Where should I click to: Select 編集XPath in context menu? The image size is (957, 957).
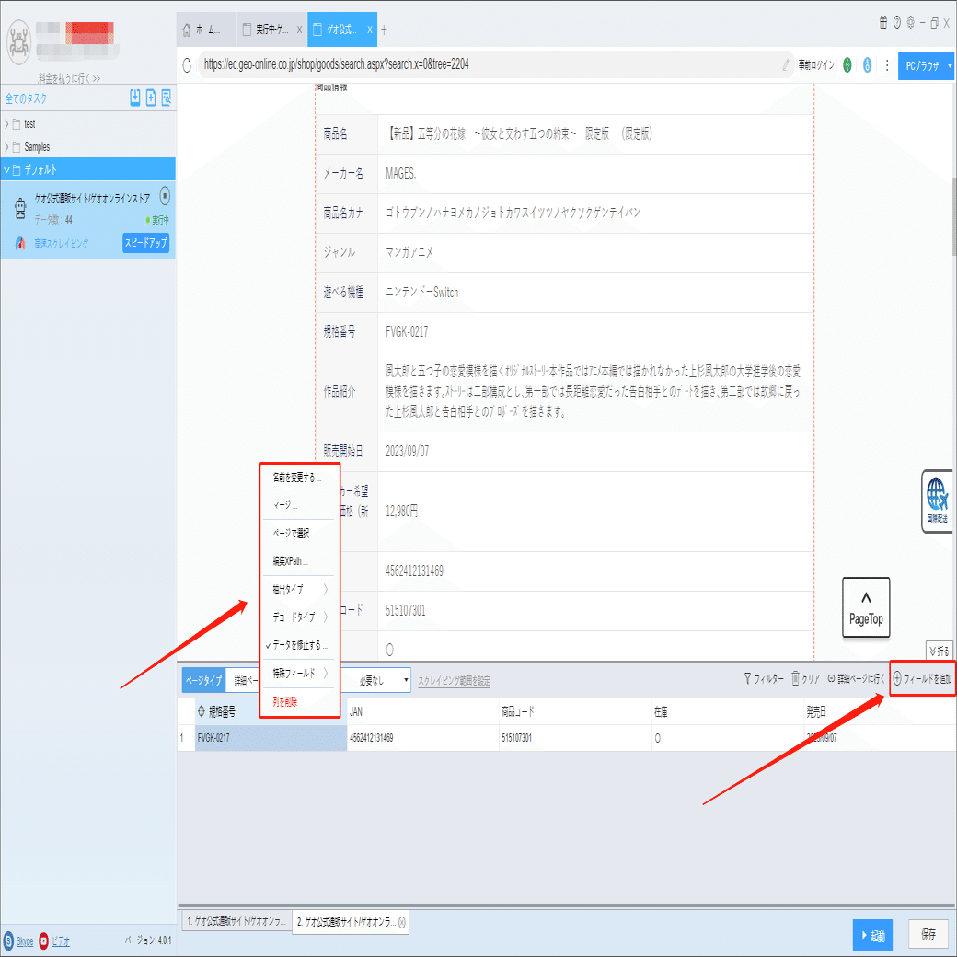(299, 561)
